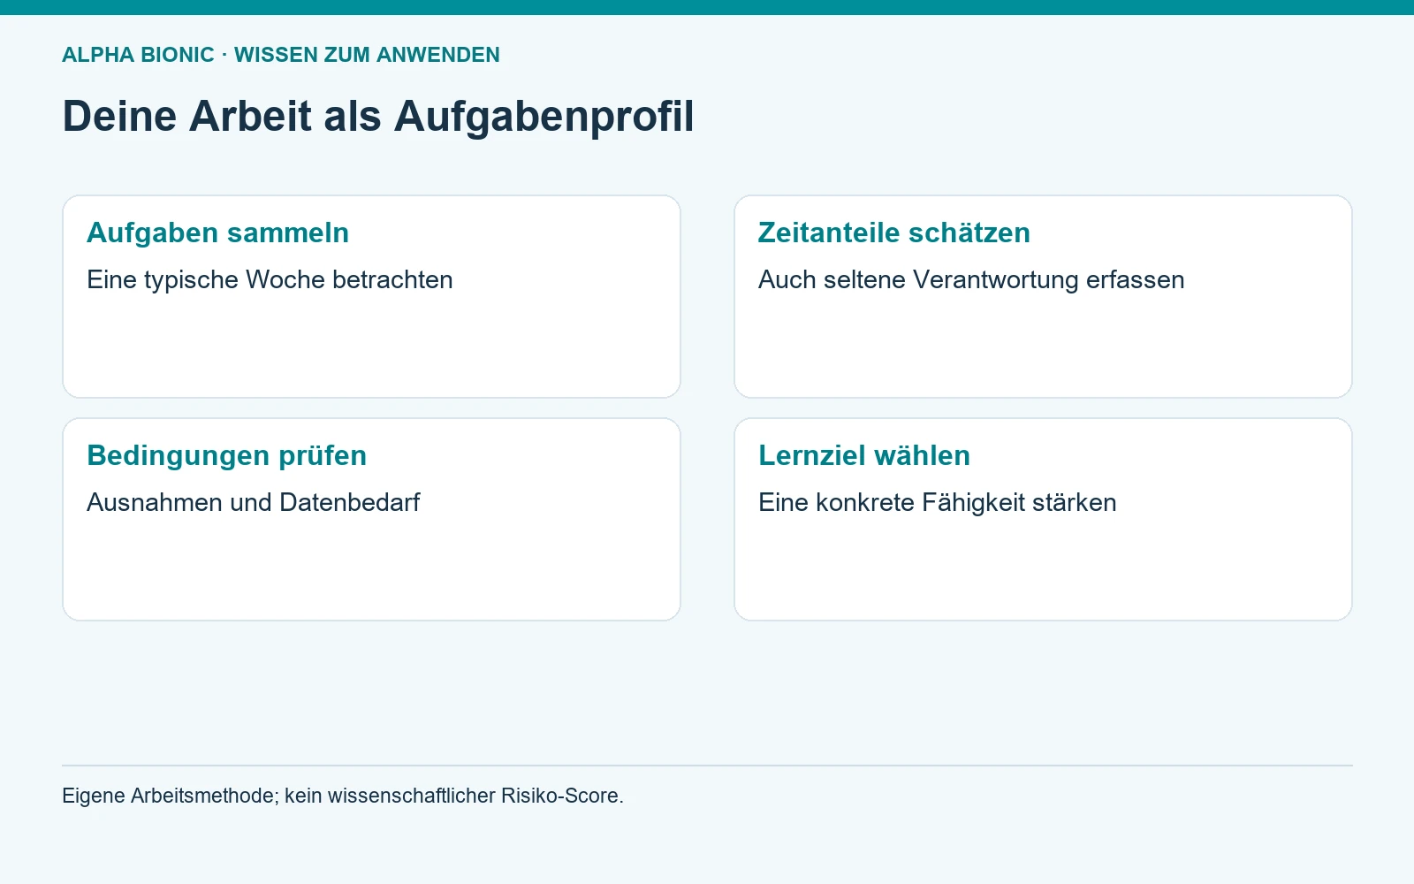Select the 'Zeitanteile schätzen' card heading
The width and height of the screenshot is (1414, 884).
point(894,232)
